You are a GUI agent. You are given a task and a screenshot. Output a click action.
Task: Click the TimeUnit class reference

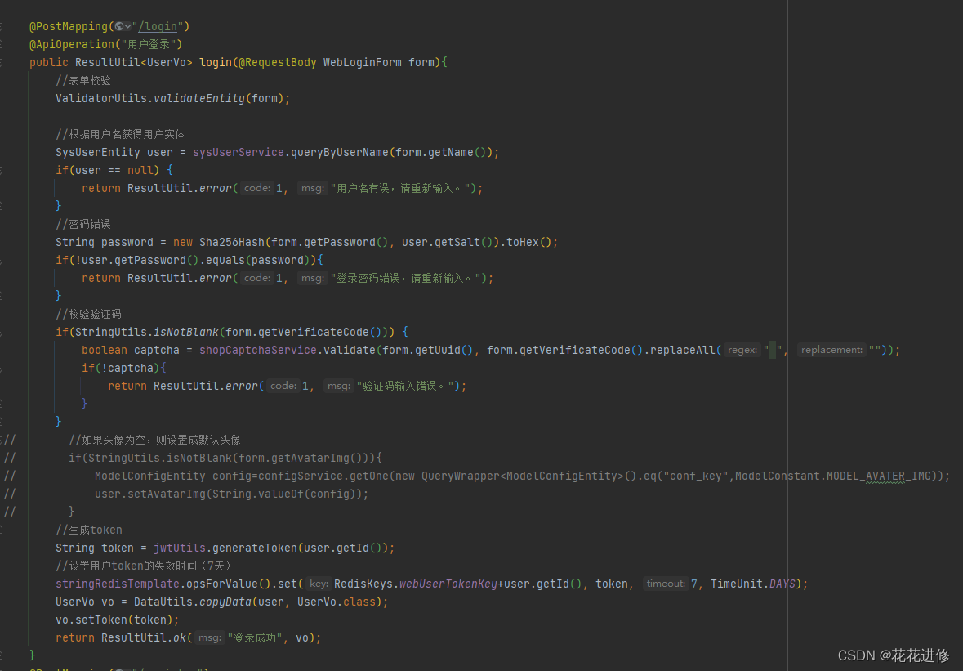point(737,584)
